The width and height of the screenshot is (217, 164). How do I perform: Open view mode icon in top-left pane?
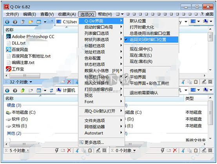(x=39, y=22)
